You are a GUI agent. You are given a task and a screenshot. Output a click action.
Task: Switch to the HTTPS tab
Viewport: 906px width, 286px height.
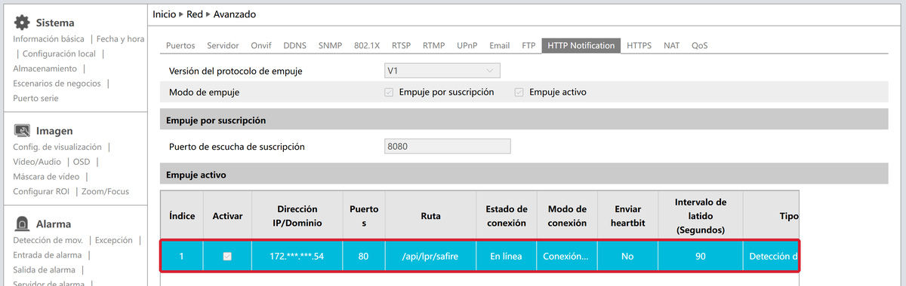pos(639,46)
